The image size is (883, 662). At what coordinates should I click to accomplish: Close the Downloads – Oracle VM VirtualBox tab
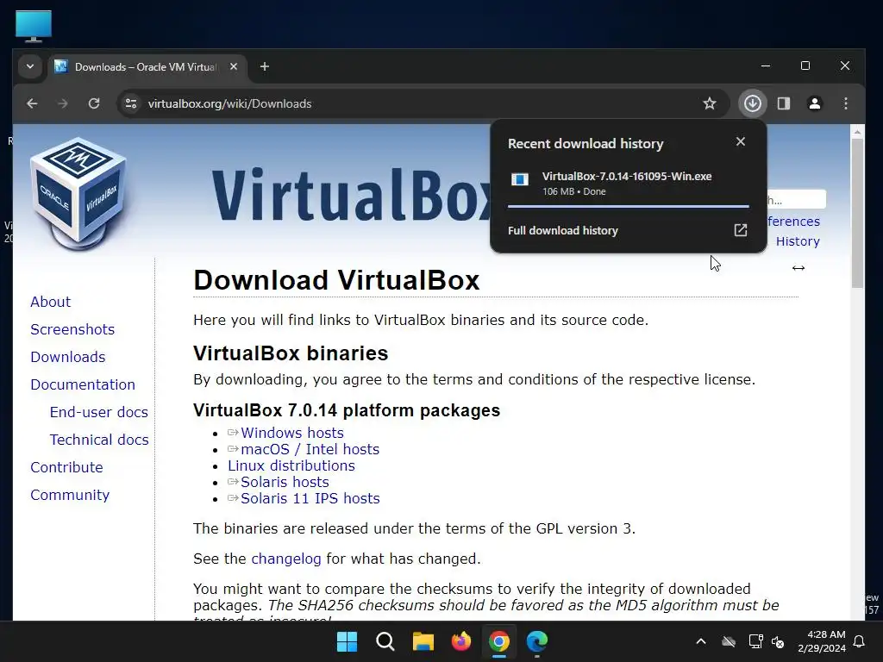[234, 67]
